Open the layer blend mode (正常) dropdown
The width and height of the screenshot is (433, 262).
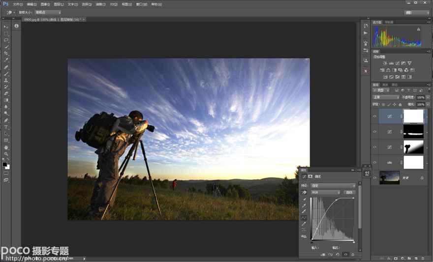tap(386, 97)
